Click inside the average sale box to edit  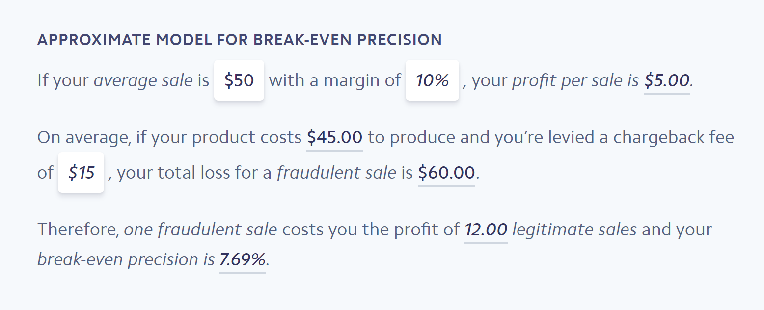point(239,80)
